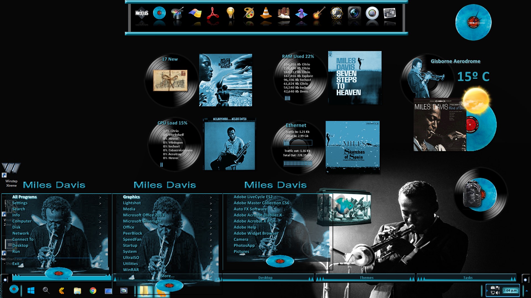Click the paint palette icon in the dock

pos(248,13)
